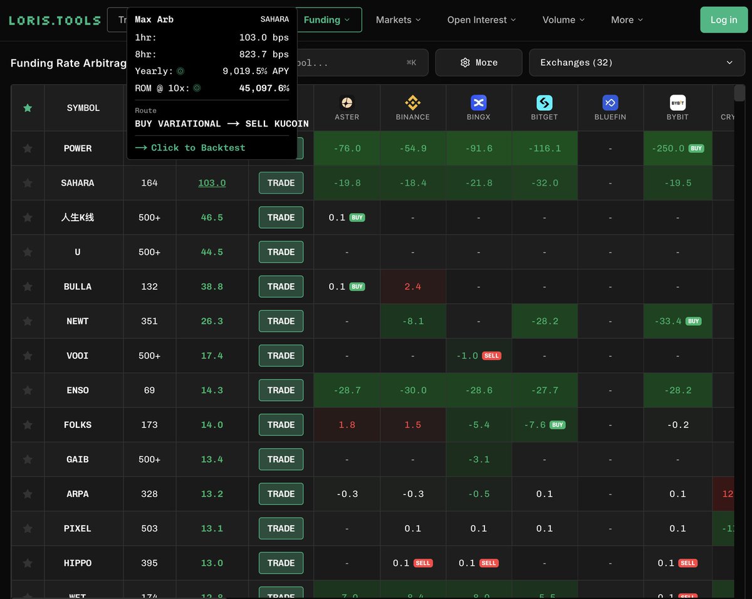Favorite the PIXEL row star

(x=28, y=528)
